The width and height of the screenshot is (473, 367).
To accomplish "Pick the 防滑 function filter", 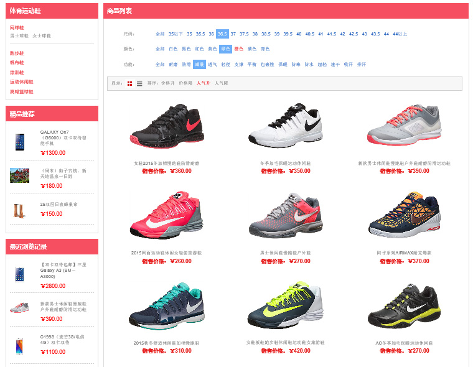I will pyautogui.click(x=187, y=64).
